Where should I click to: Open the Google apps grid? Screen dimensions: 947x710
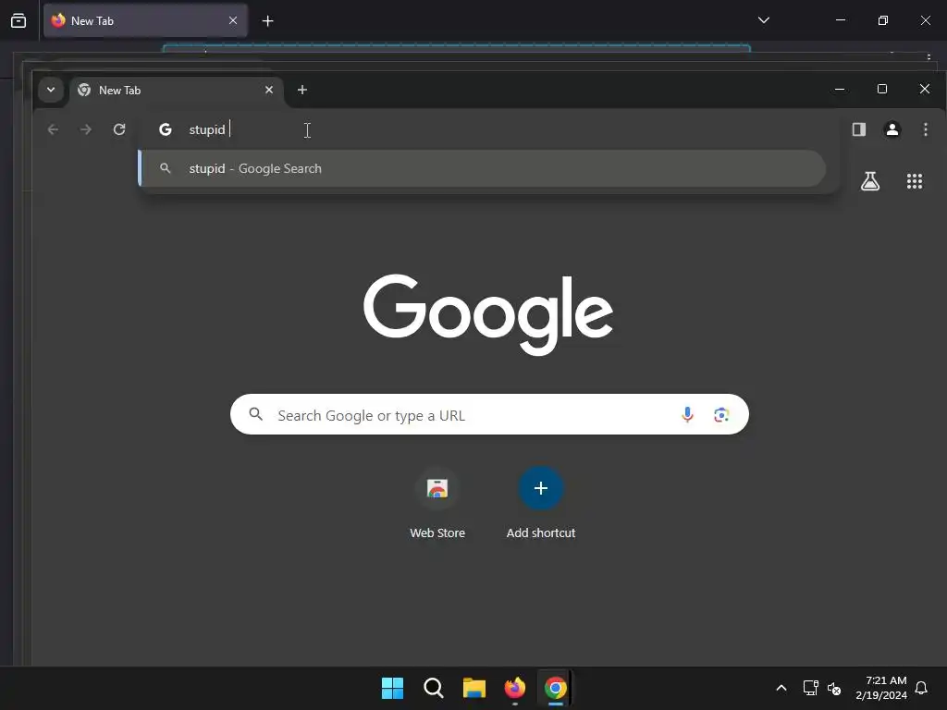pyautogui.click(x=915, y=181)
